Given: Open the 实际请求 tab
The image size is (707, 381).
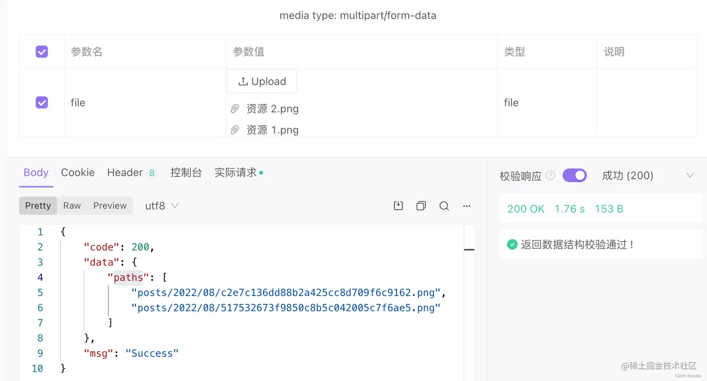Looking at the screenshot, I should click(x=236, y=173).
